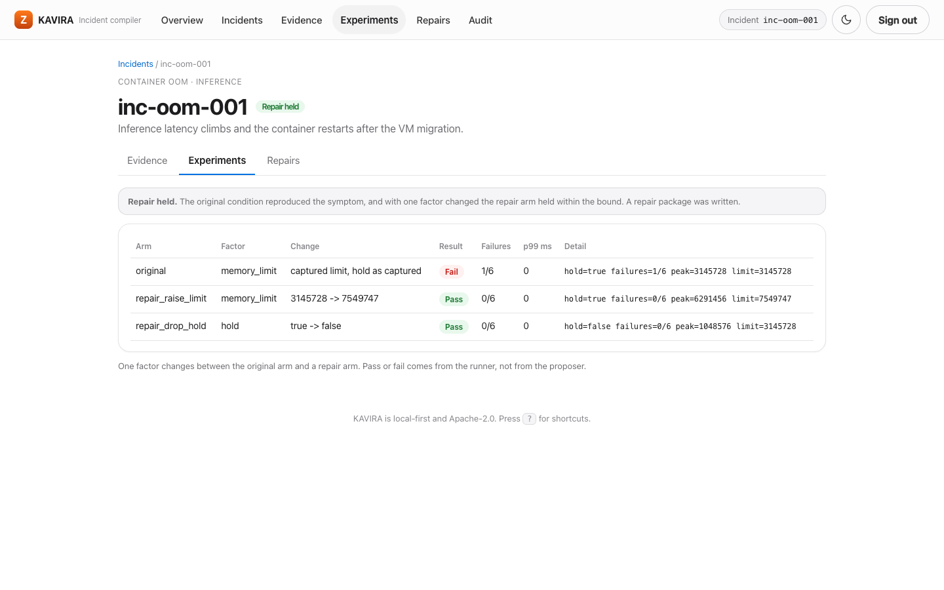
Task: Click memory_limit factor in the original row
Action: click(249, 271)
